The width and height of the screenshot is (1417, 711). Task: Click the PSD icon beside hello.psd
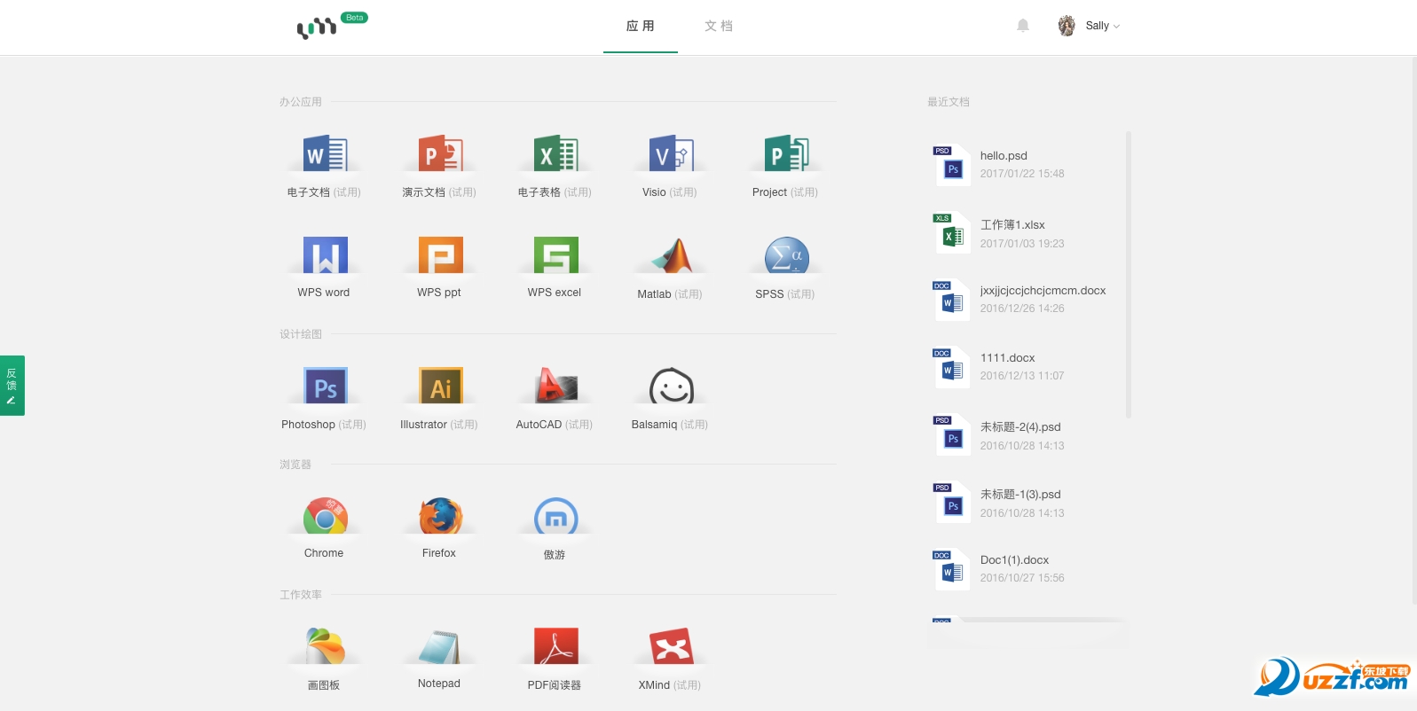point(951,165)
